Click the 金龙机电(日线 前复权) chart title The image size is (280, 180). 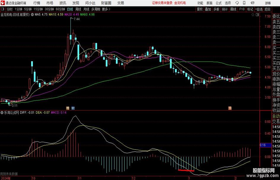point(15,14)
